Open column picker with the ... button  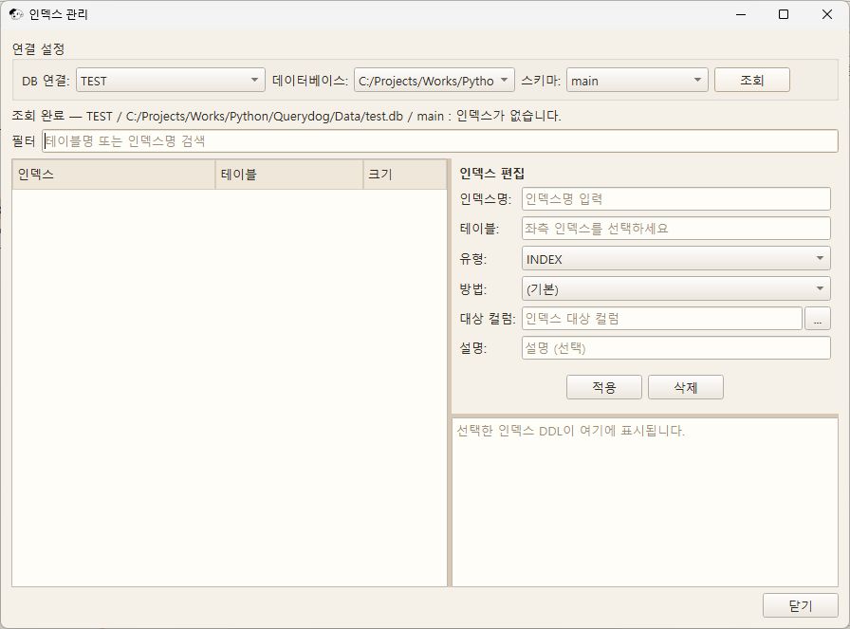click(x=818, y=319)
